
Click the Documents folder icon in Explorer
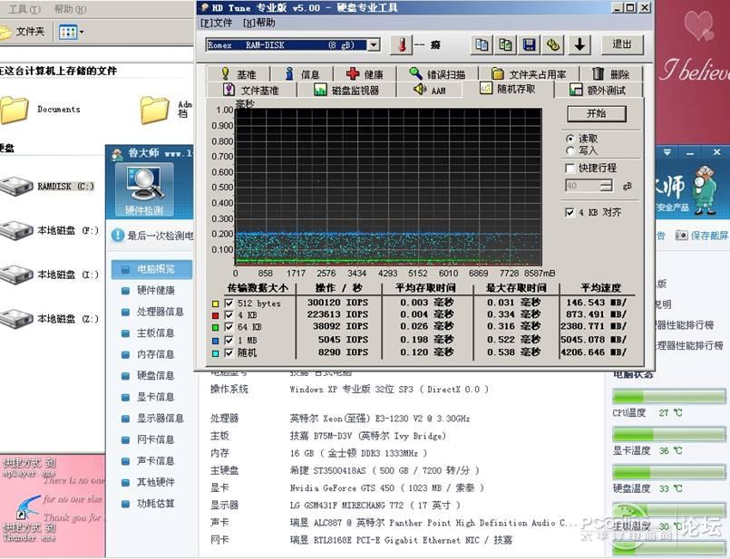pyautogui.click(x=14, y=110)
